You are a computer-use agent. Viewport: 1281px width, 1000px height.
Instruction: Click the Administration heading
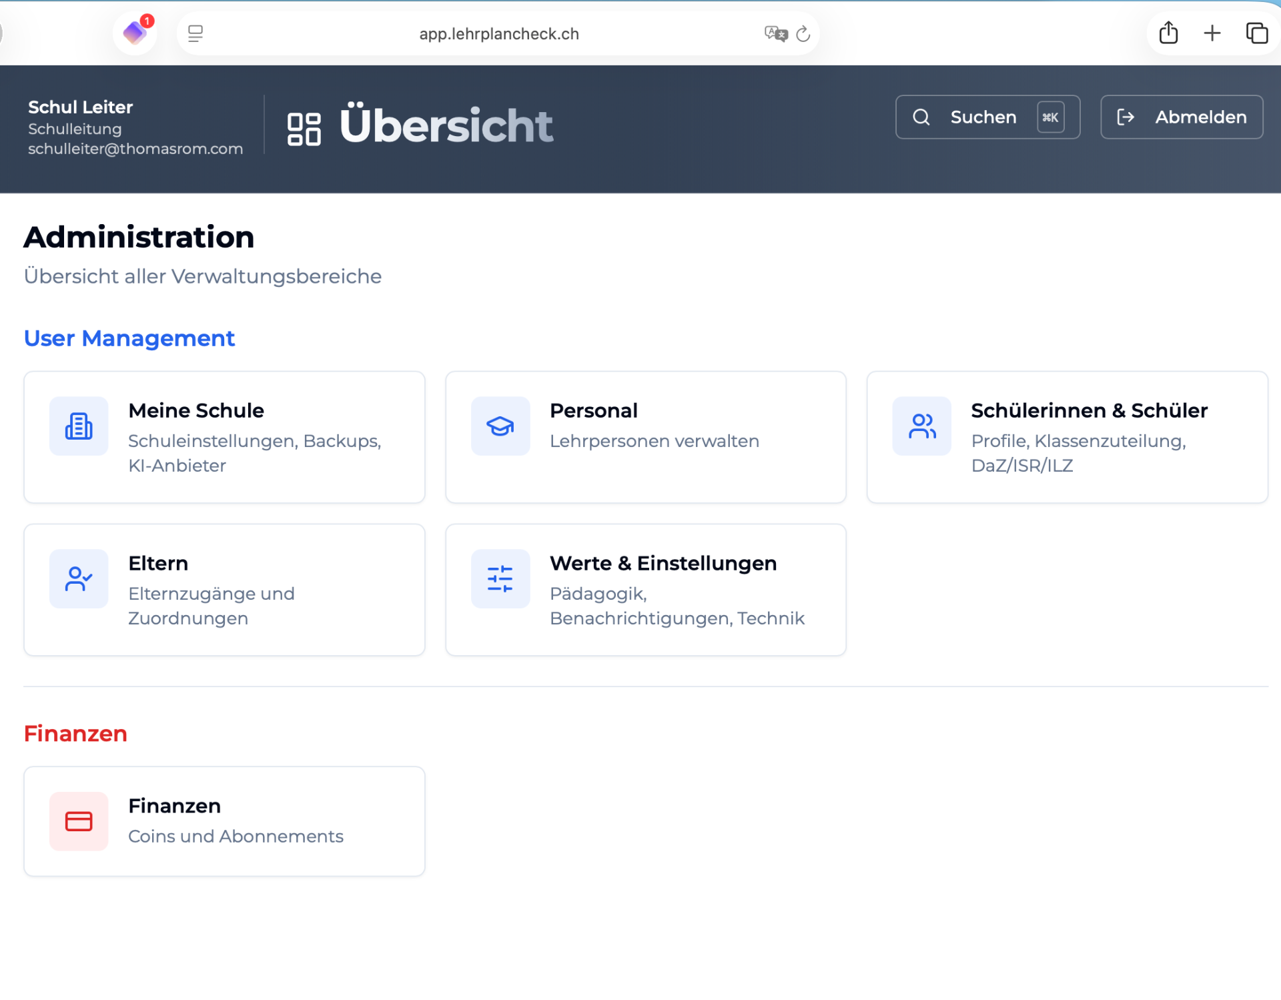coord(139,237)
